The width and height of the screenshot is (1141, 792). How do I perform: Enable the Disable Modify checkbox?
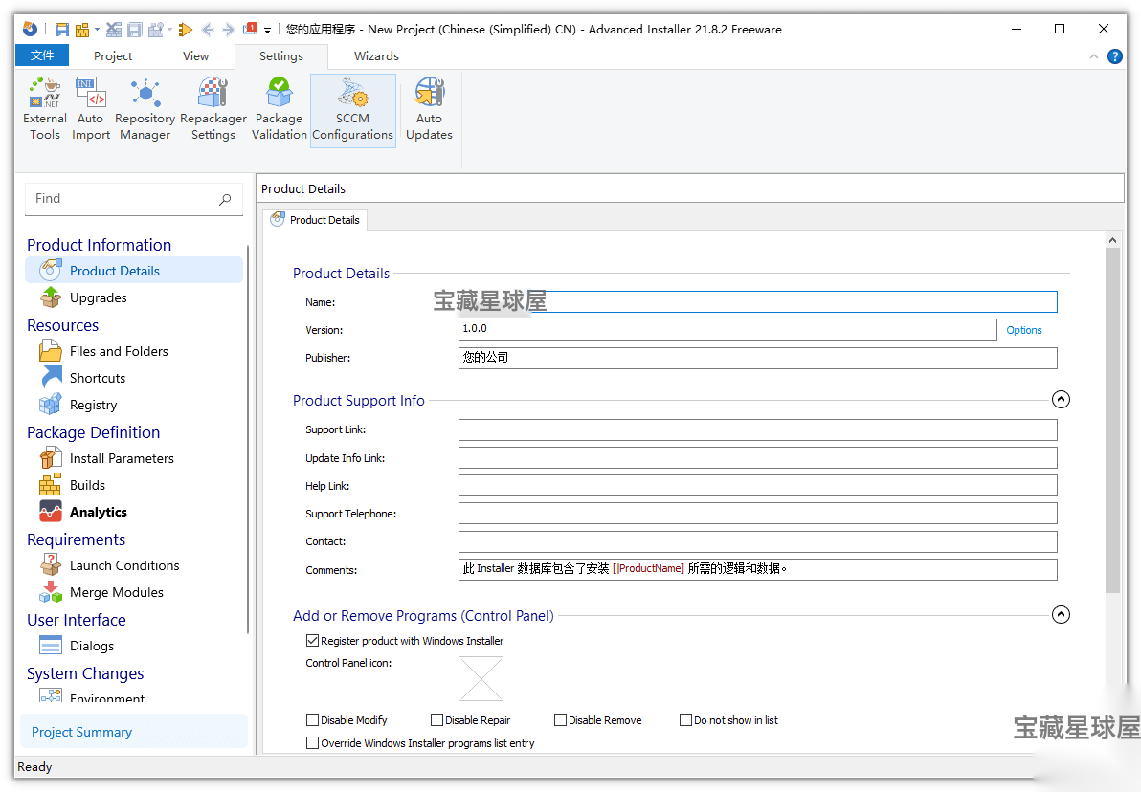[313, 720]
